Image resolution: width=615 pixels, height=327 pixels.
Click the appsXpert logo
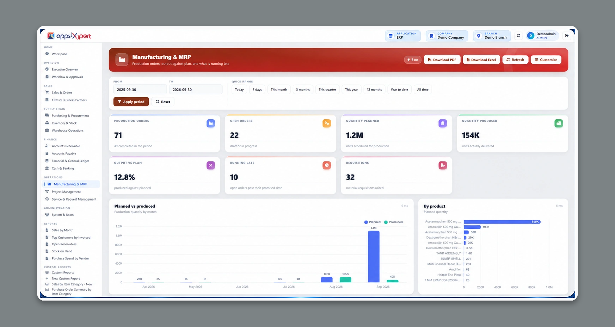click(x=69, y=36)
